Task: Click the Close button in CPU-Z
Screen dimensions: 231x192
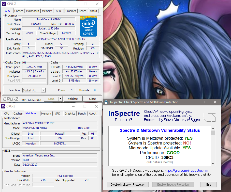Action: 92,99
